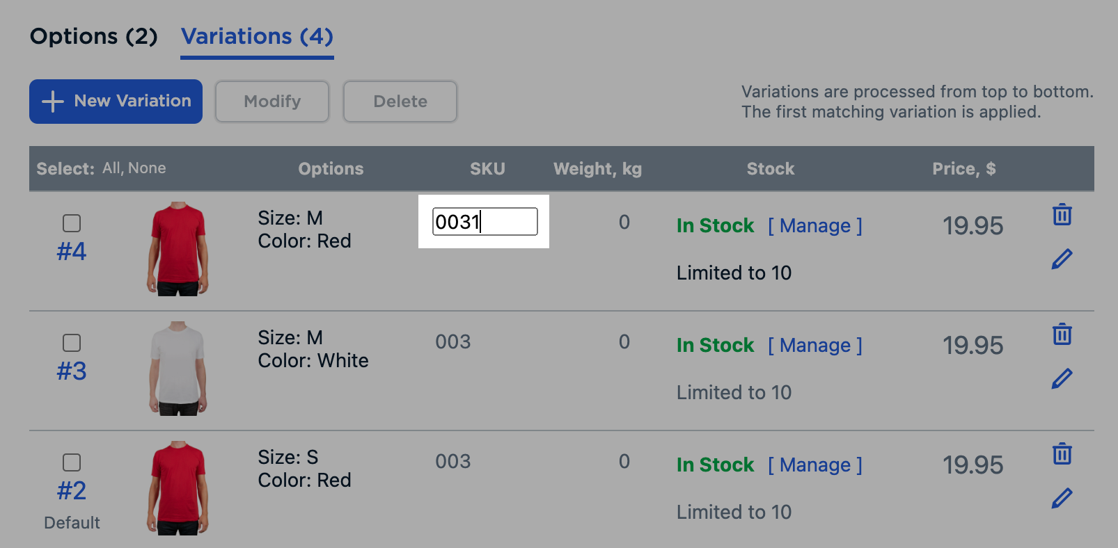
Task: Open the edit pencil icon for variation #4
Action: coord(1062,258)
